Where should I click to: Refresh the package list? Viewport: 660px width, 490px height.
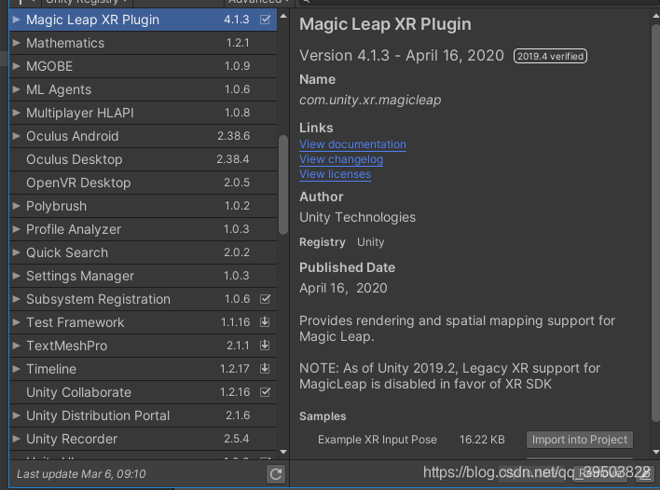(276, 474)
